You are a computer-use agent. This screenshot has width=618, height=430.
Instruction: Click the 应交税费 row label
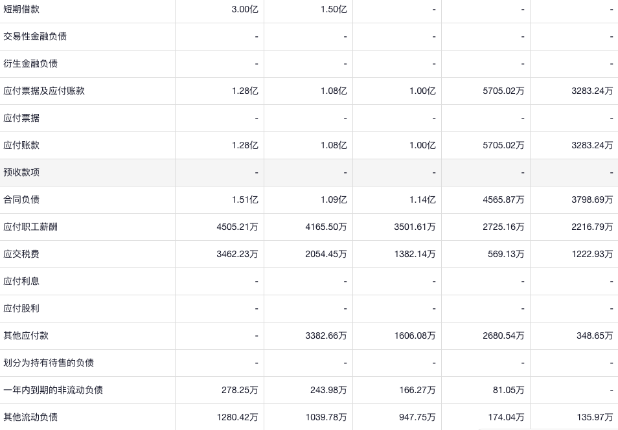(x=21, y=254)
